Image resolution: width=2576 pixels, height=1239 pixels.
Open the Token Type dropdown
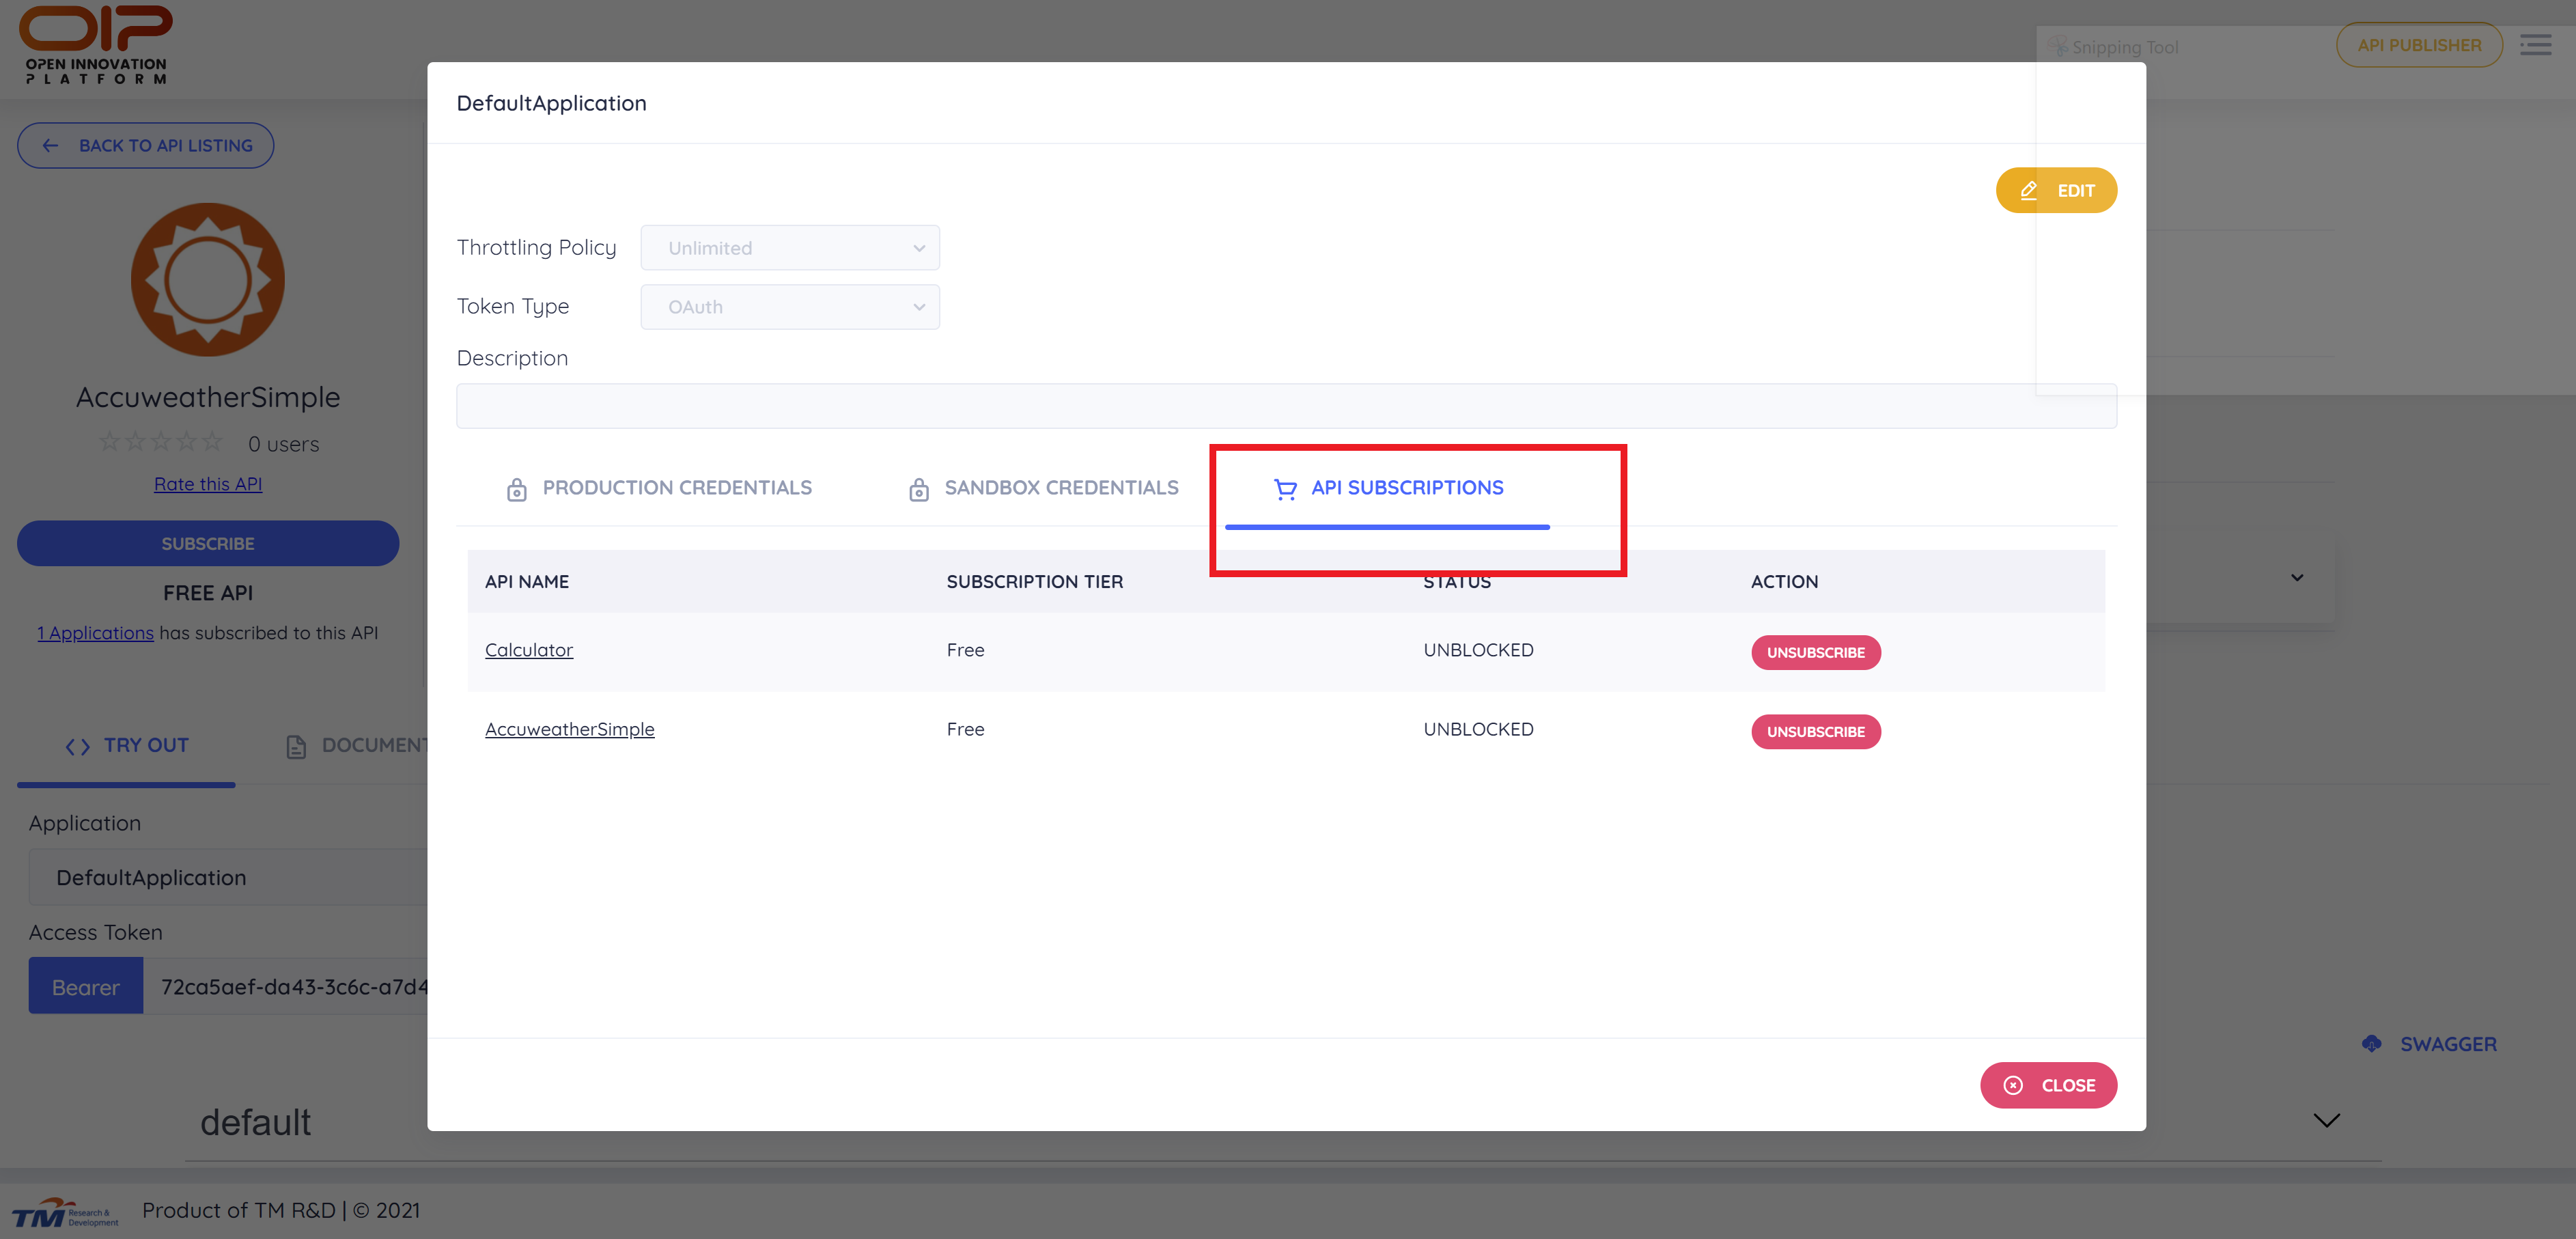click(789, 307)
